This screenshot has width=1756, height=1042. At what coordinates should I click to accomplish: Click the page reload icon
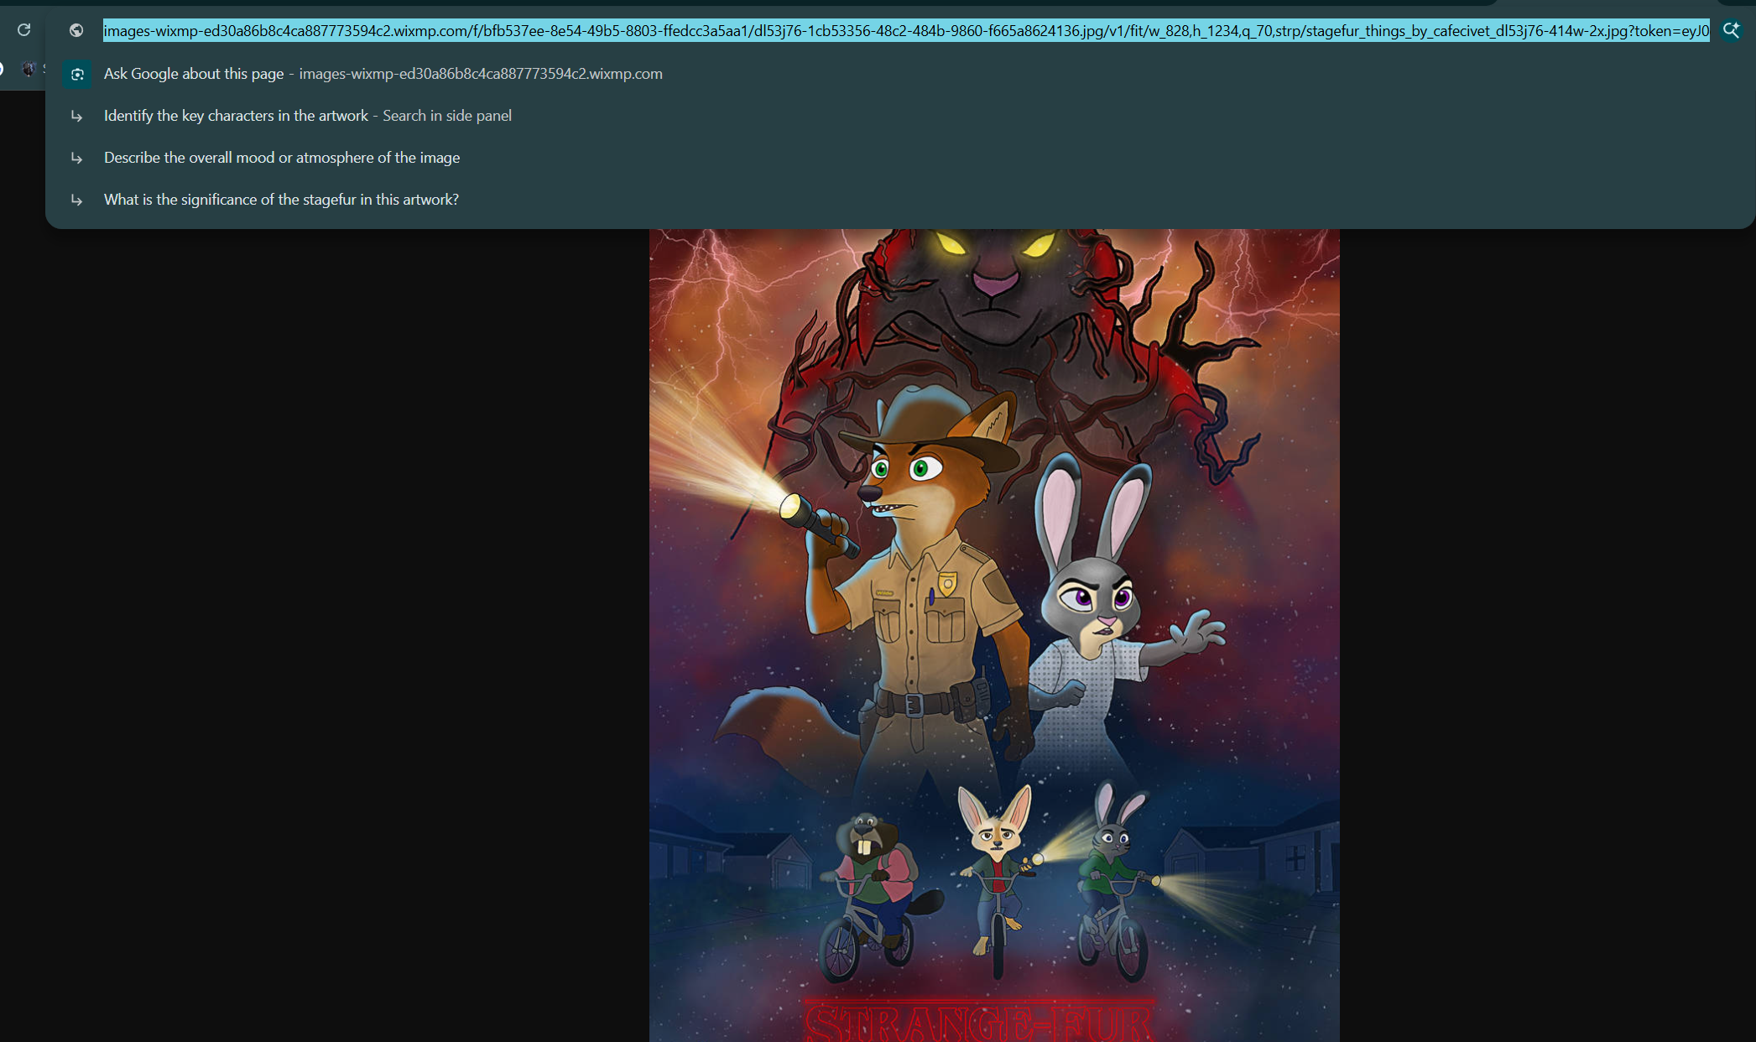pyautogui.click(x=23, y=30)
